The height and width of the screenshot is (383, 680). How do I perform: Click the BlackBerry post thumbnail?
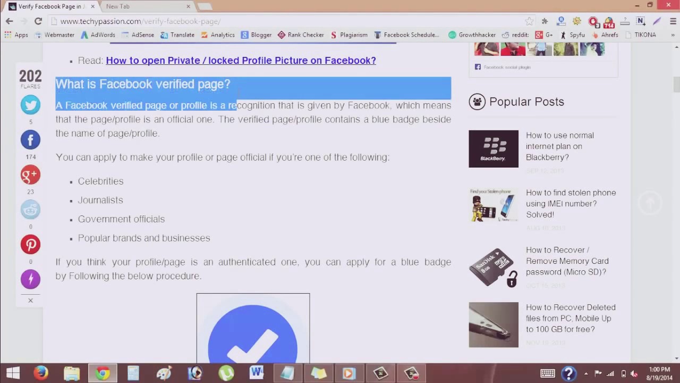[493, 148]
